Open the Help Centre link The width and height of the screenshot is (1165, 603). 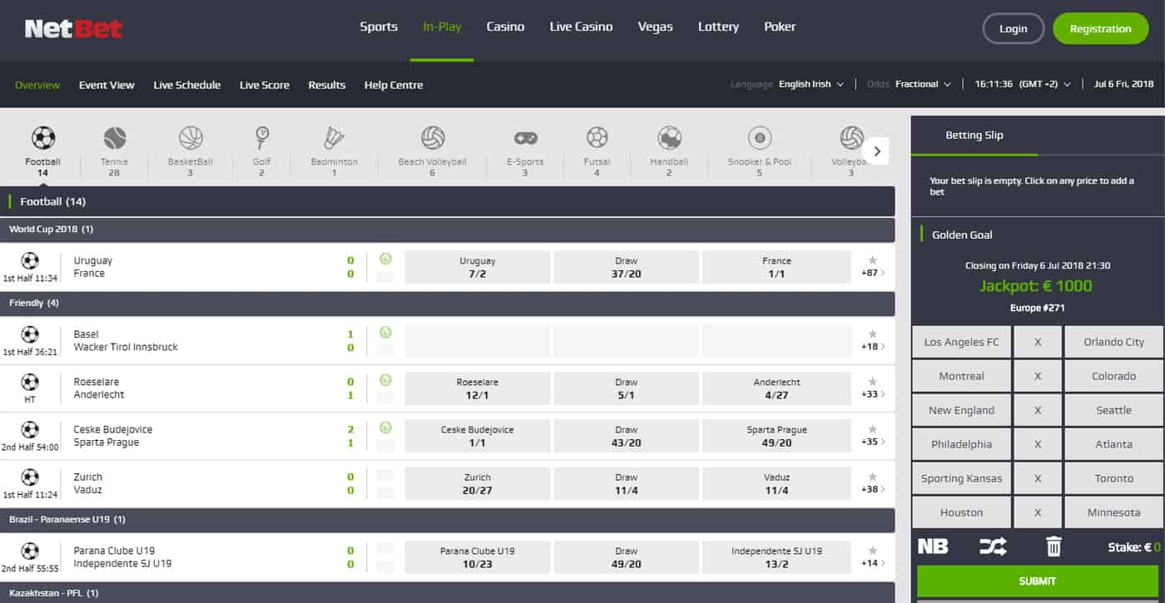click(x=394, y=85)
